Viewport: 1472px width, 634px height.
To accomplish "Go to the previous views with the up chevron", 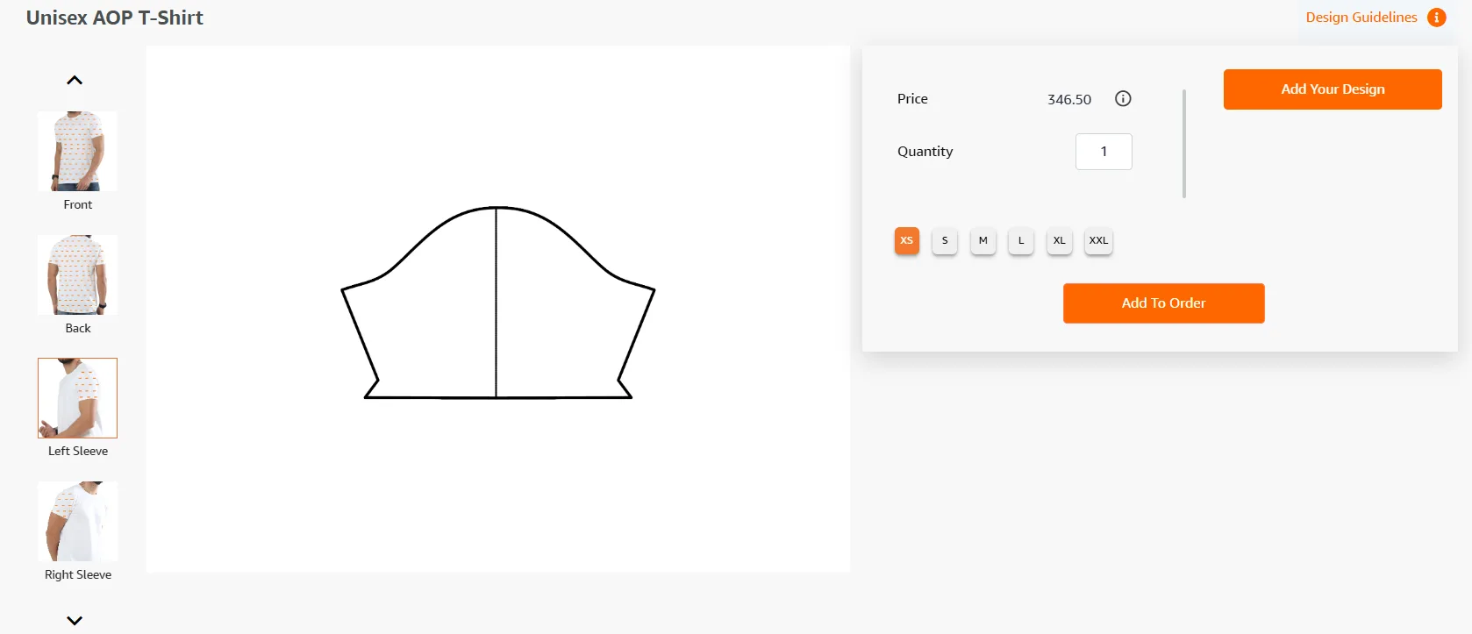I will (x=75, y=80).
